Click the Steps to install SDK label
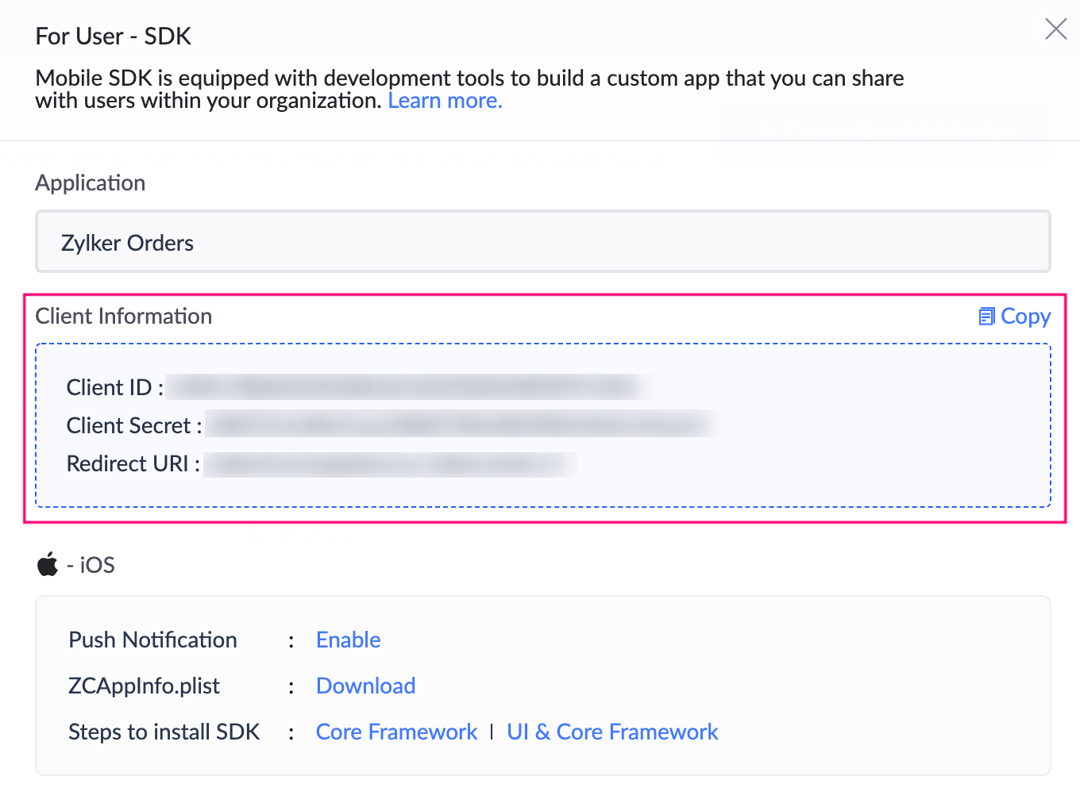 [x=164, y=732]
